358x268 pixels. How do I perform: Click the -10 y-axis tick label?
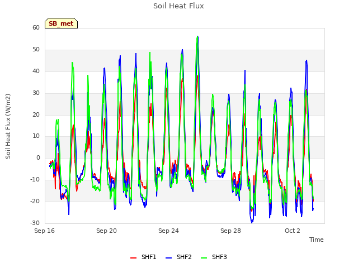(35, 180)
